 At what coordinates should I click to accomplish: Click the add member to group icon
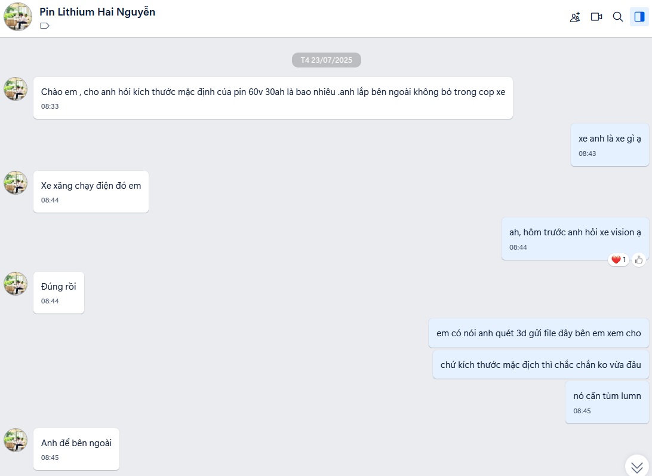574,17
